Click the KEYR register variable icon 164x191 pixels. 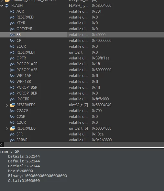(x=12, y=23)
